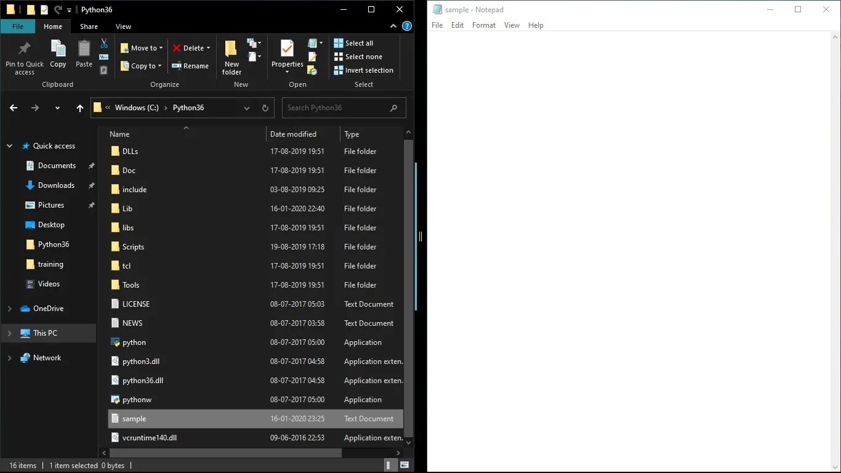
Task: Go up one level with Up arrow
Action: click(79, 108)
